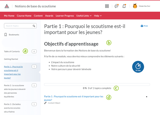Screen dimensions: 160x115
Task: Click the Malak the Owl avatar
Action: [x=135, y=6]
